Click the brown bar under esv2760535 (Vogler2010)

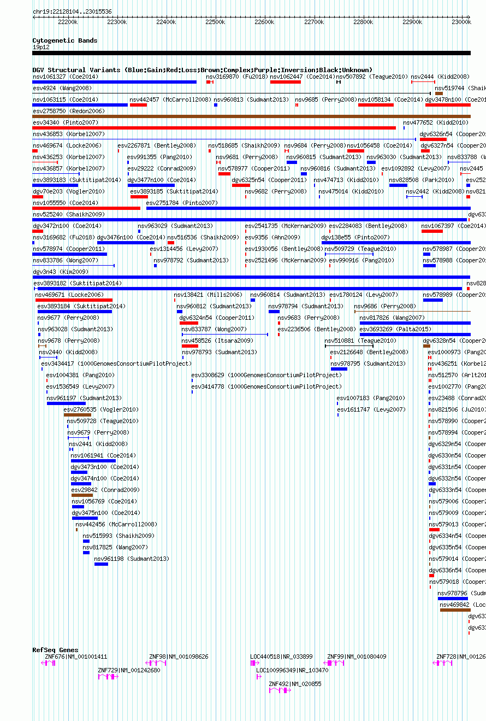(78, 415)
